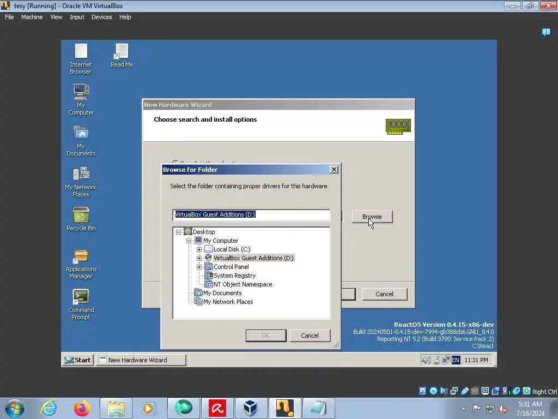Open the Internet Browser desktop icon
This screenshot has height=419, width=558.
(81, 59)
